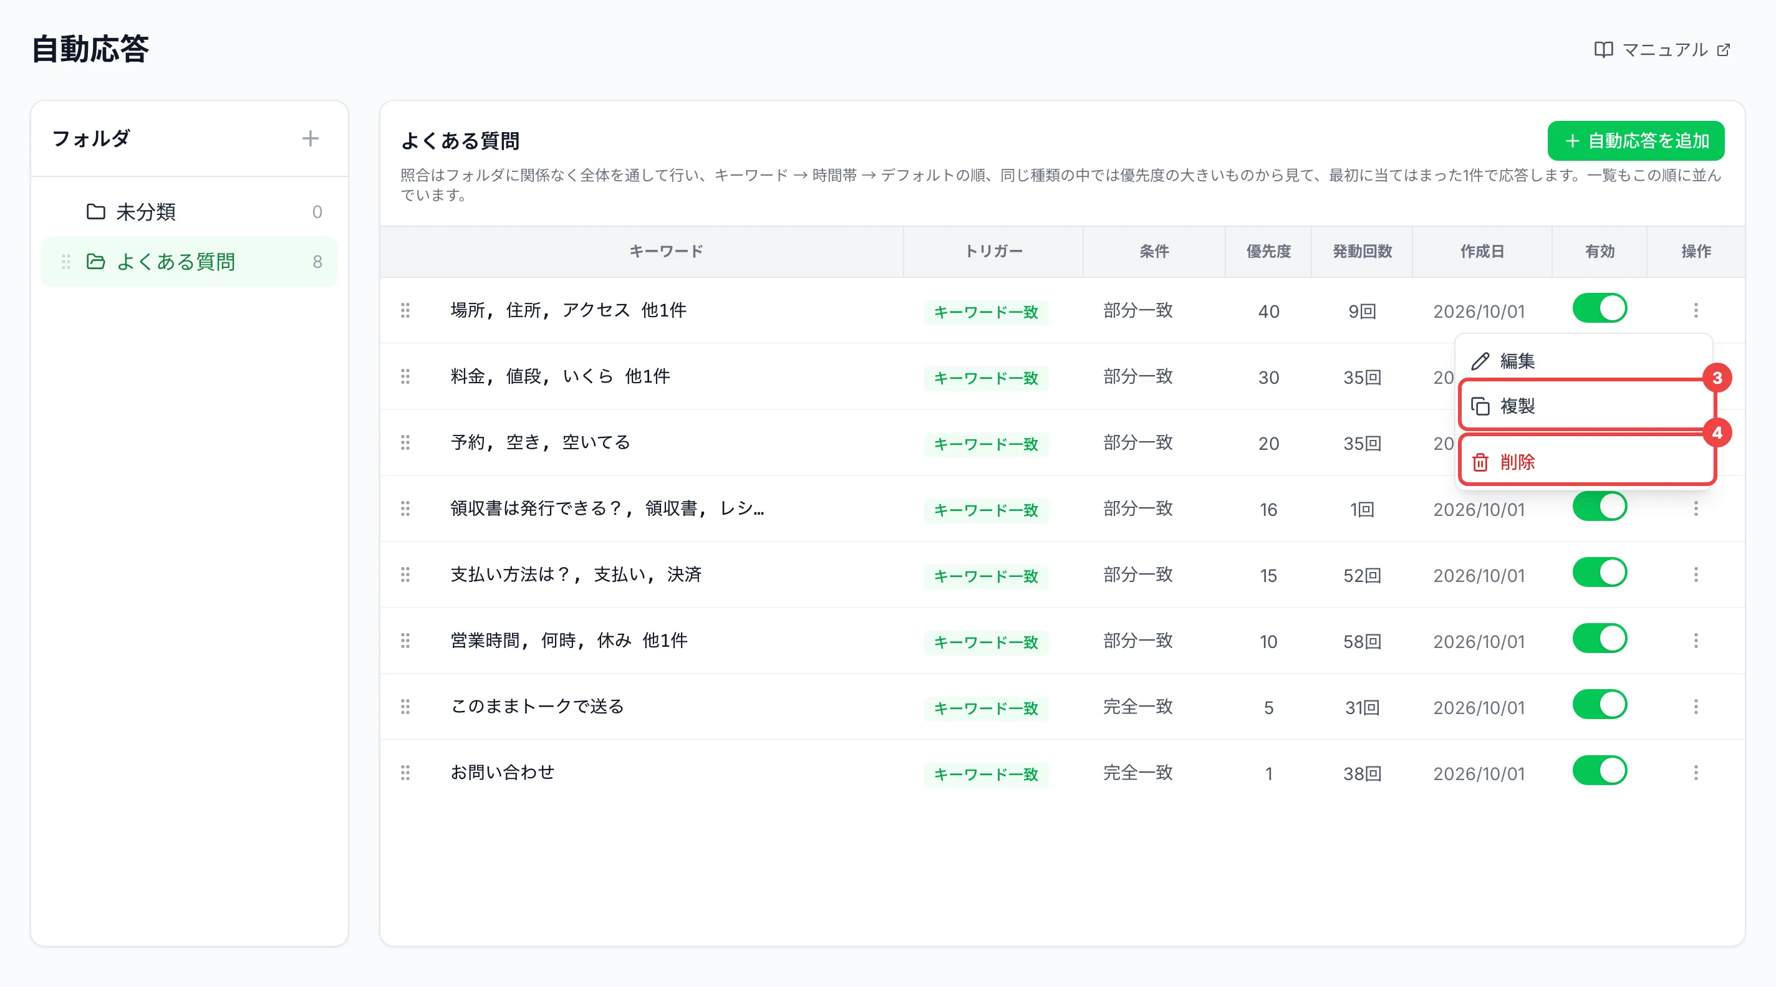Screen dimensions: 1776x987
Task: Click the plus icon to add folder
Action: point(311,138)
